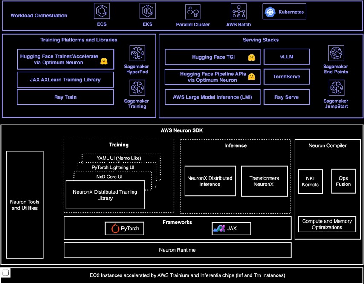
Task: Click the Kubernetes label text
Action: pyautogui.click(x=291, y=12)
